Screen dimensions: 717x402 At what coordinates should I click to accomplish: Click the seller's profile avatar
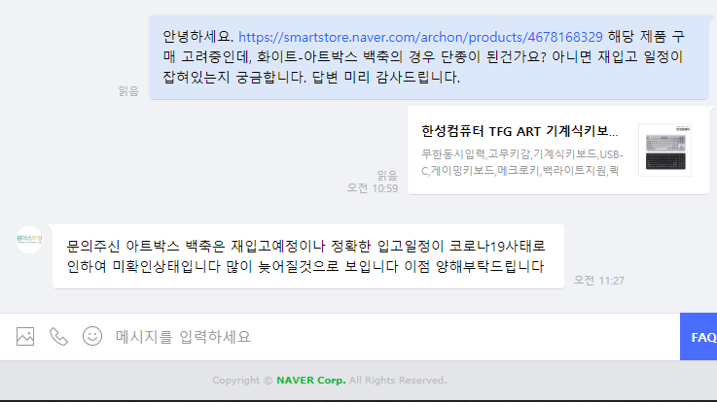29,239
